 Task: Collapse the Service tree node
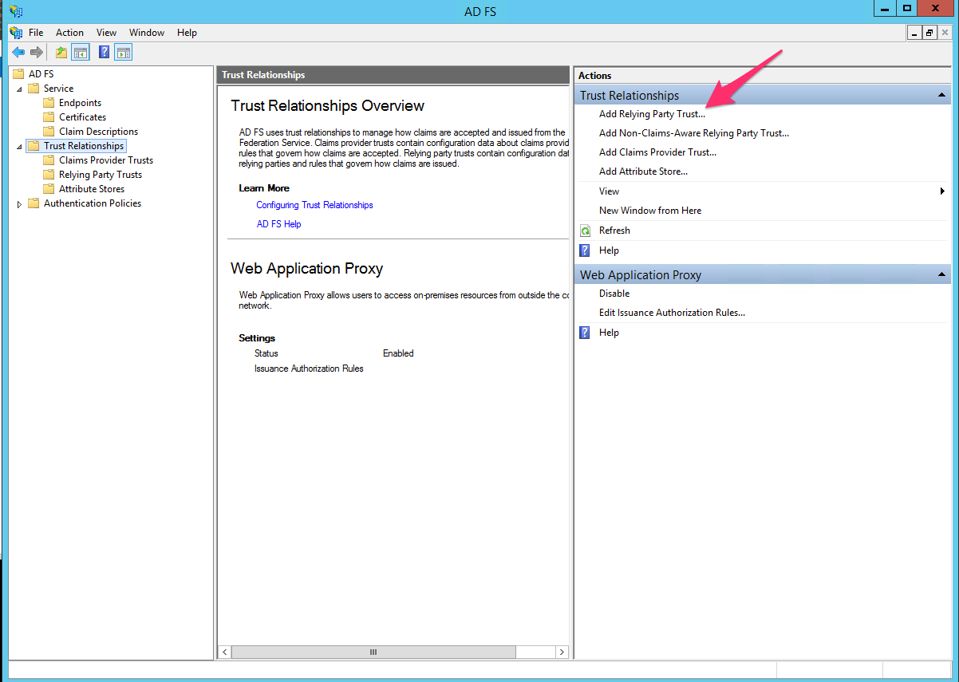tap(20, 89)
